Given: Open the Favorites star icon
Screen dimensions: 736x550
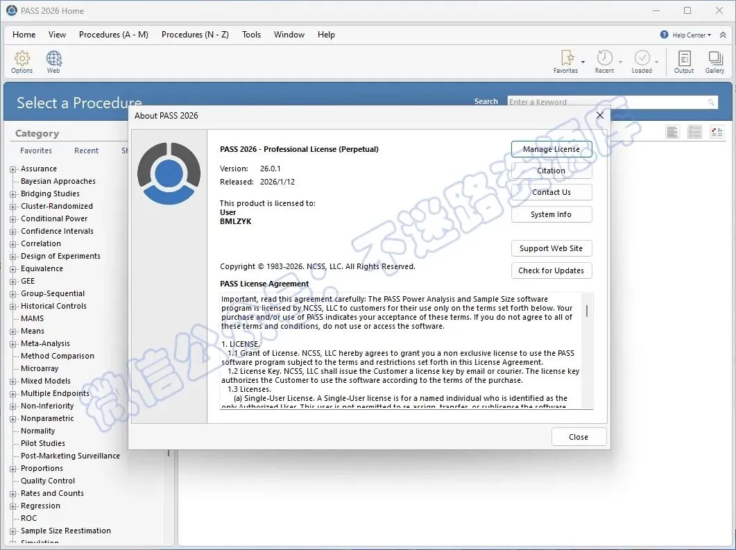Looking at the screenshot, I should pos(567,58).
